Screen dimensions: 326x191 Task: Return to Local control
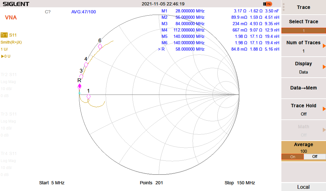click(304, 187)
